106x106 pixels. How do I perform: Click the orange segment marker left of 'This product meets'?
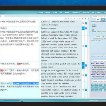(x=40, y=90)
